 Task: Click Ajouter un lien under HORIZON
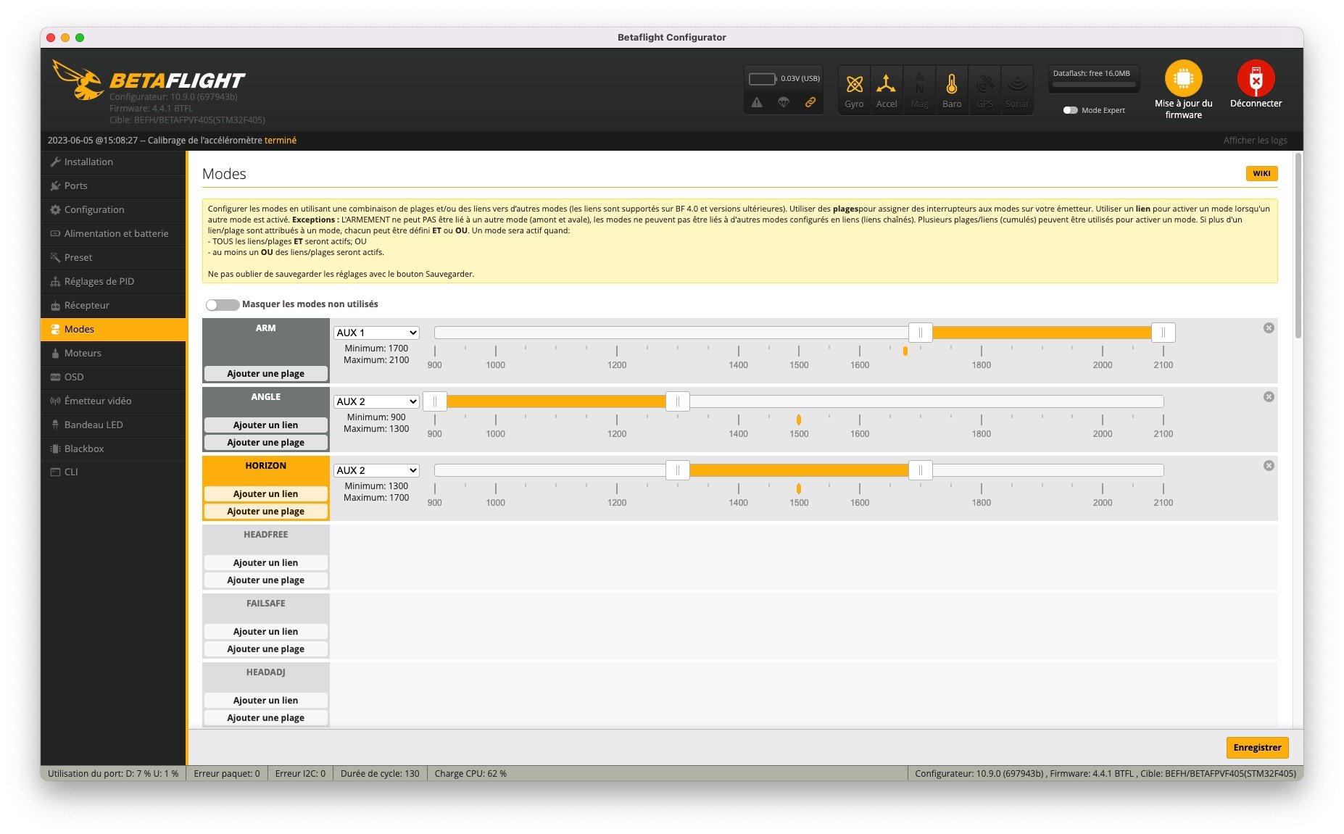(x=265, y=494)
